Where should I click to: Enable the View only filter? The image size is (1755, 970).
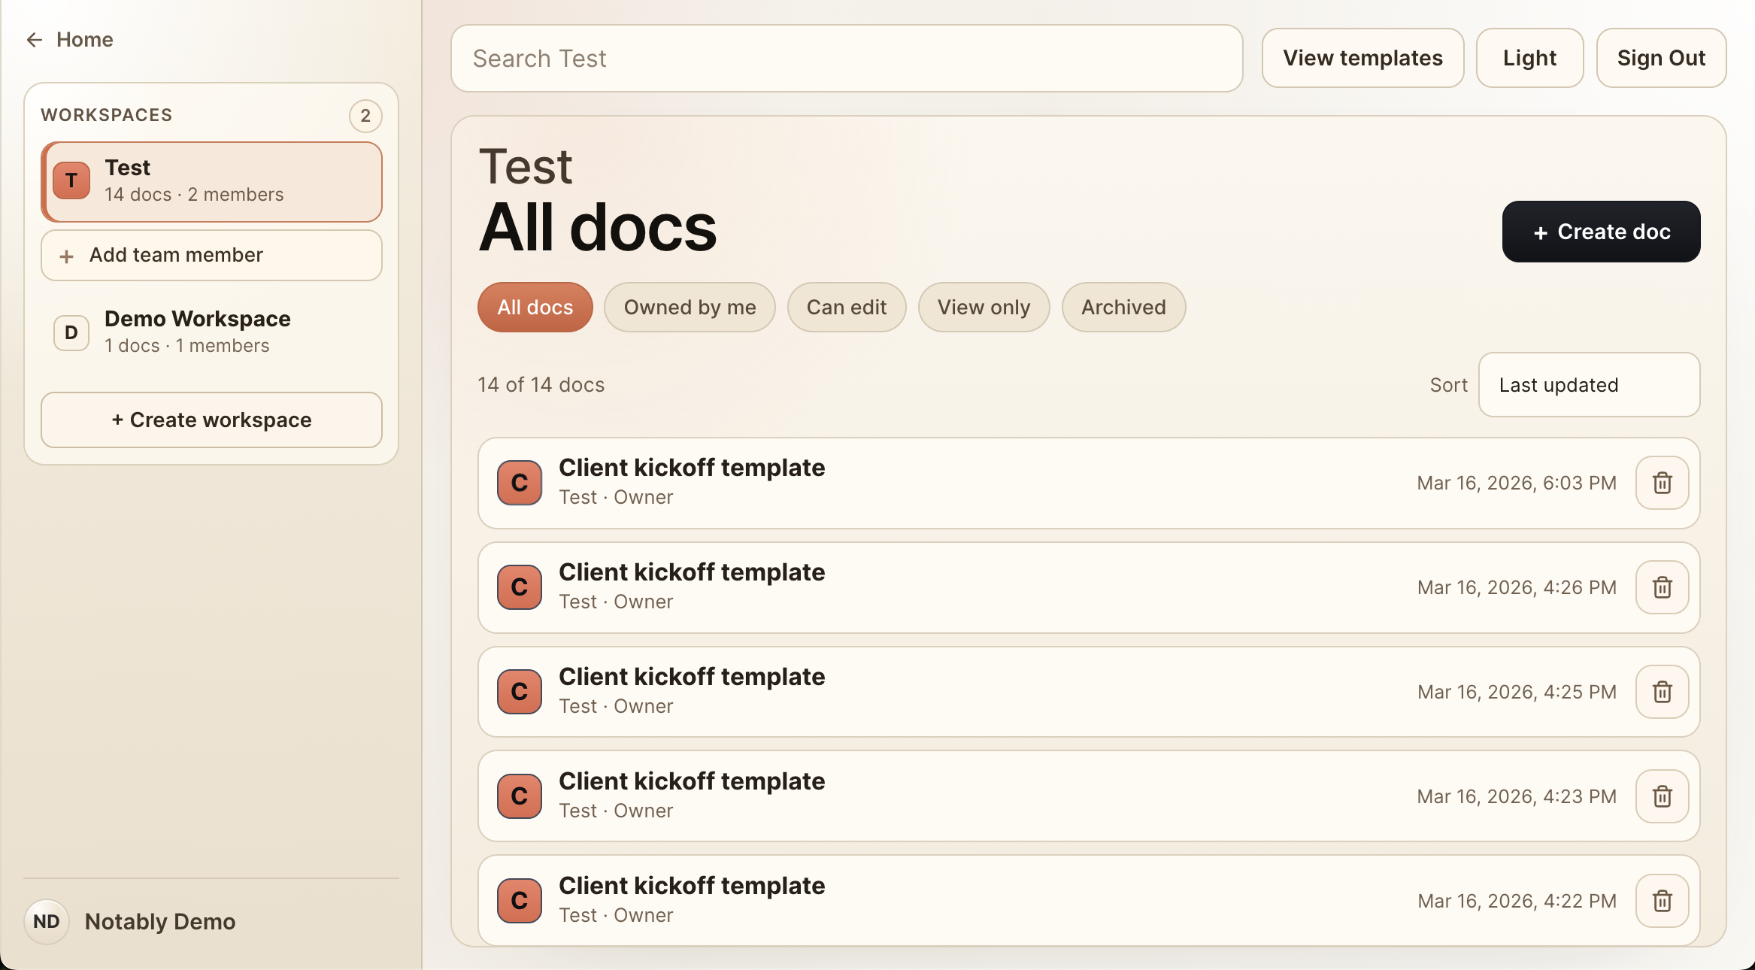984,307
